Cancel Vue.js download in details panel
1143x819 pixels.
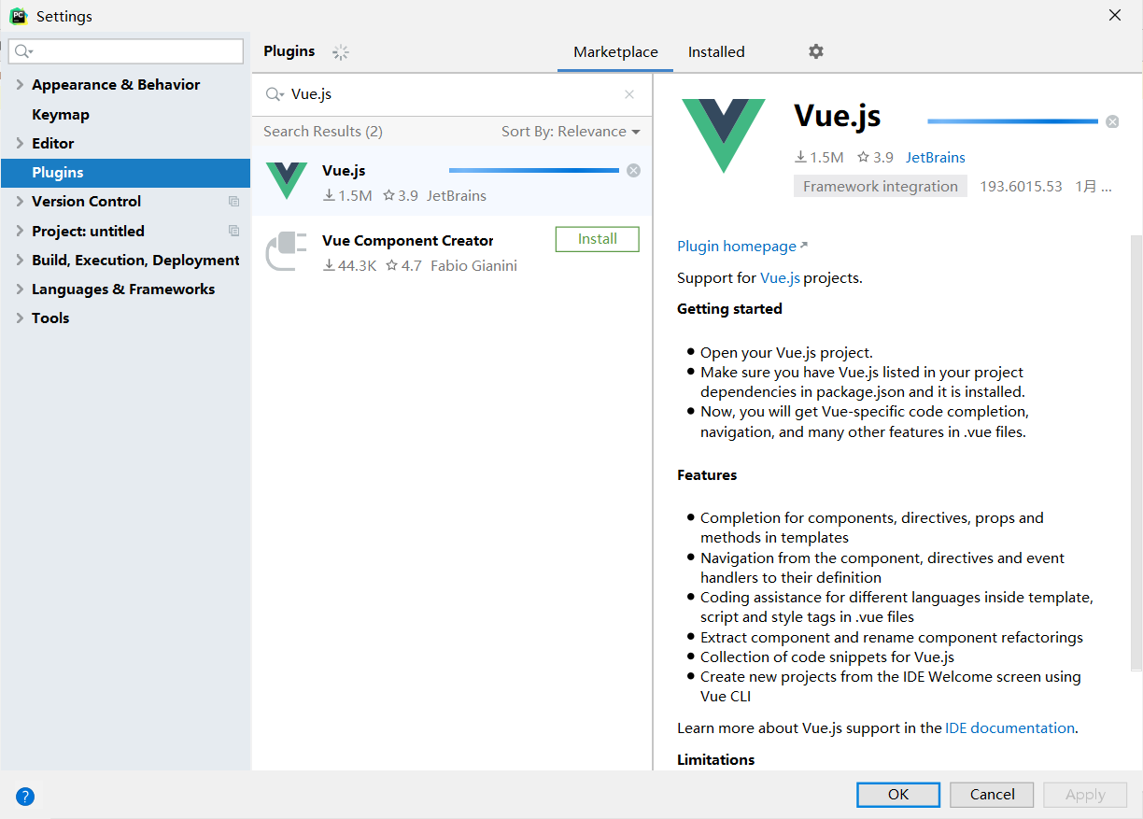pyautogui.click(x=1112, y=121)
